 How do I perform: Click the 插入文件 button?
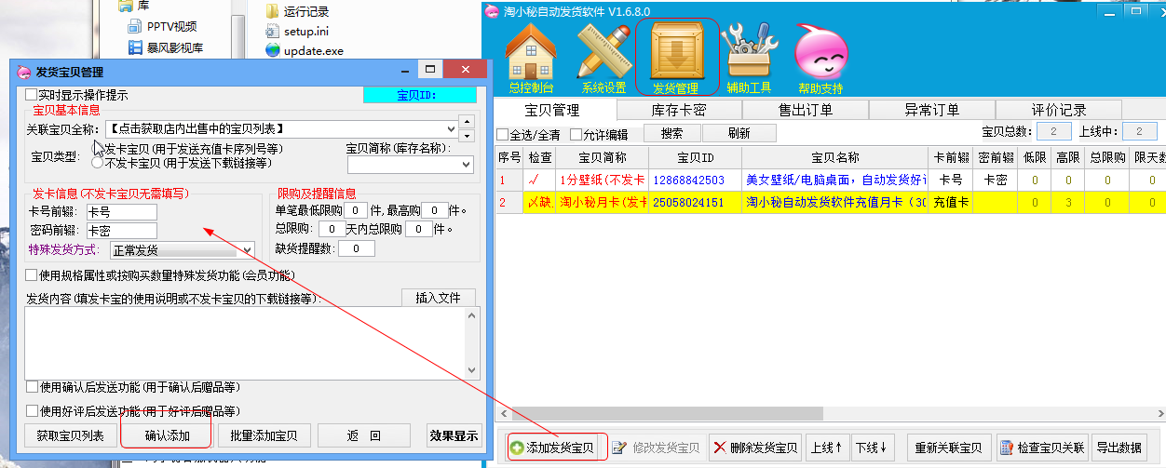tap(439, 298)
